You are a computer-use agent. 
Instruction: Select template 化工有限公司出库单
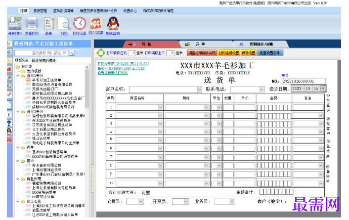48,129
